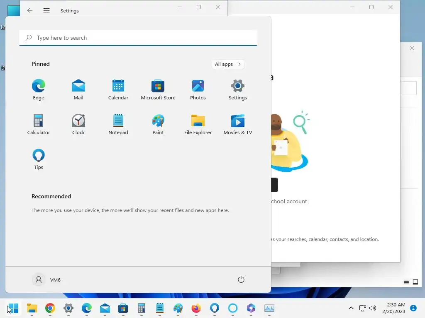Open Notepad from the taskbar
The width and height of the screenshot is (425, 318).
(x=160, y=308)
